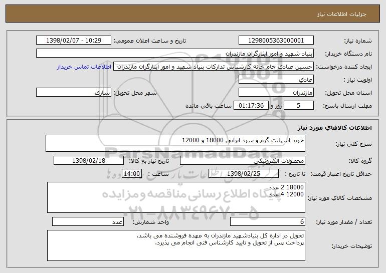
Task: Click label ایجاد کننده درخواست
Action: [x=344, y=67]
